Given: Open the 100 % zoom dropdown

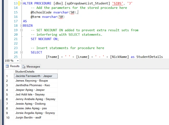Looking at the screenshot, I should 18,61.
